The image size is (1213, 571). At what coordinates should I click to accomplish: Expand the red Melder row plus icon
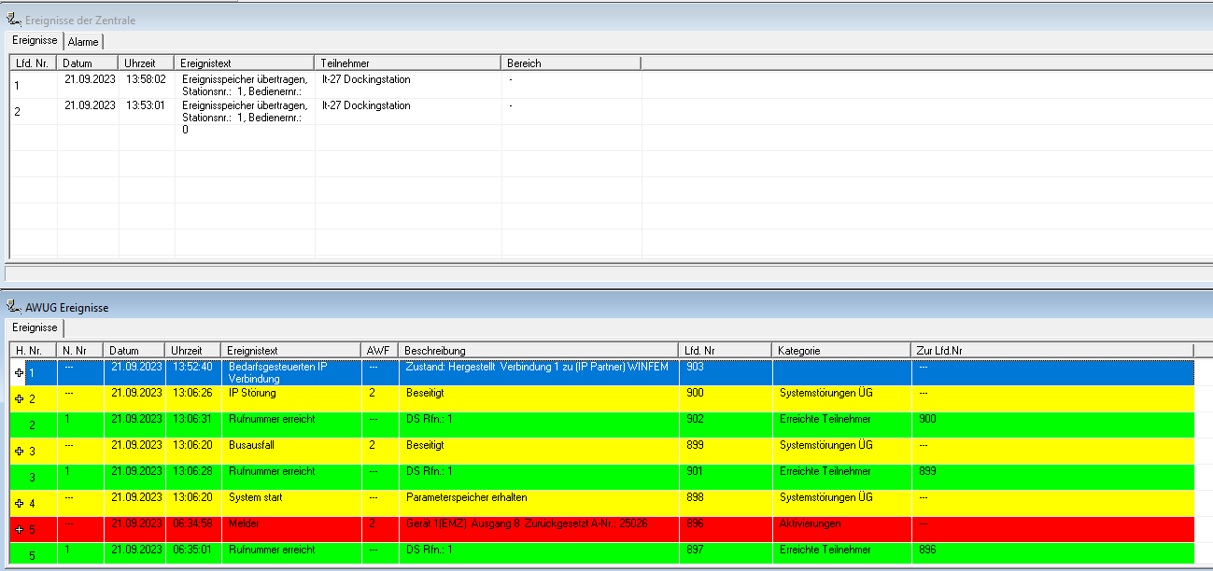pos(20,529)
